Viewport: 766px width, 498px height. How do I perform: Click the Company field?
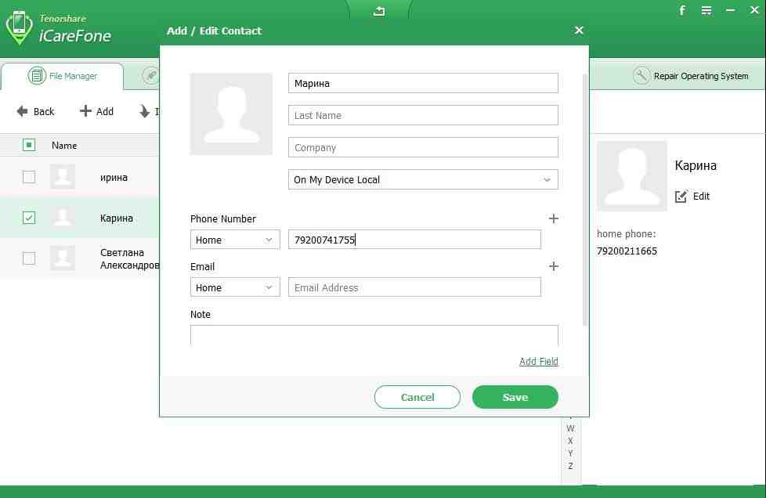coord(423,147)
